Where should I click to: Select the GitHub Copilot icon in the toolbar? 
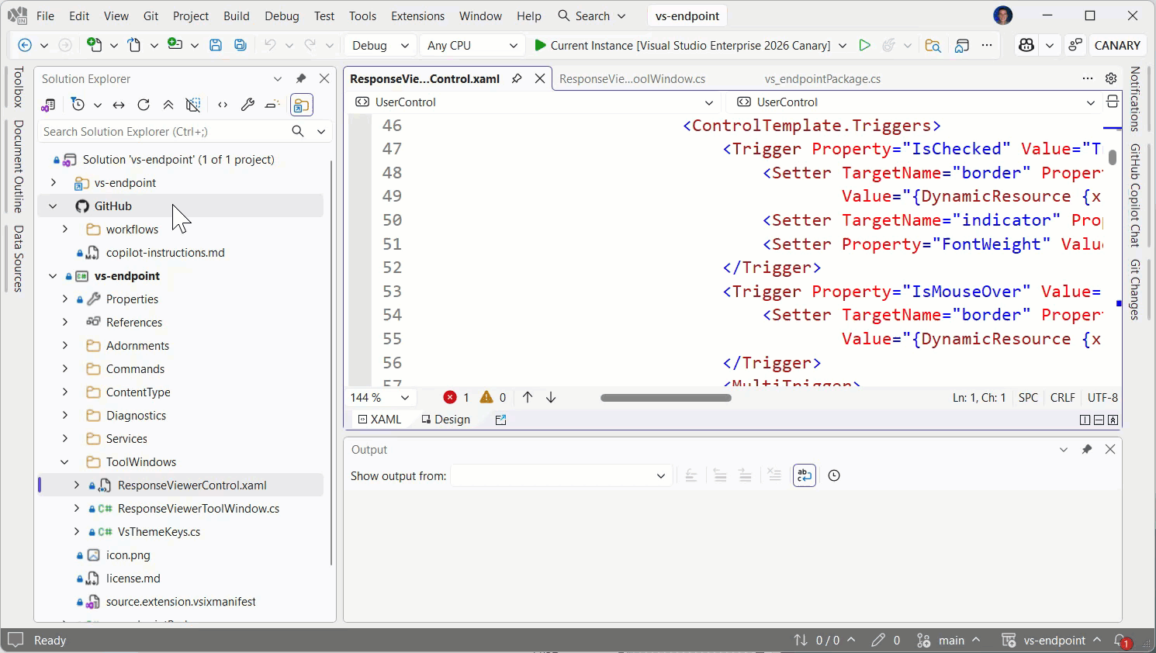[x=1026, y=45]
